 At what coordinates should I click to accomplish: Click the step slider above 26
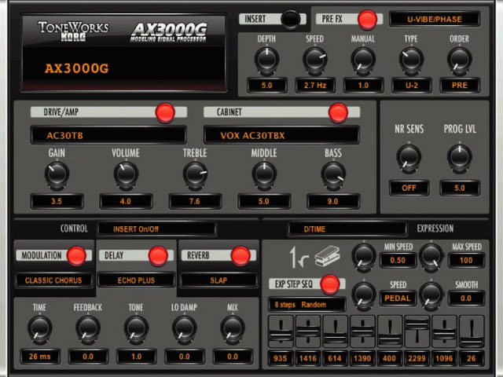point(472,331)
